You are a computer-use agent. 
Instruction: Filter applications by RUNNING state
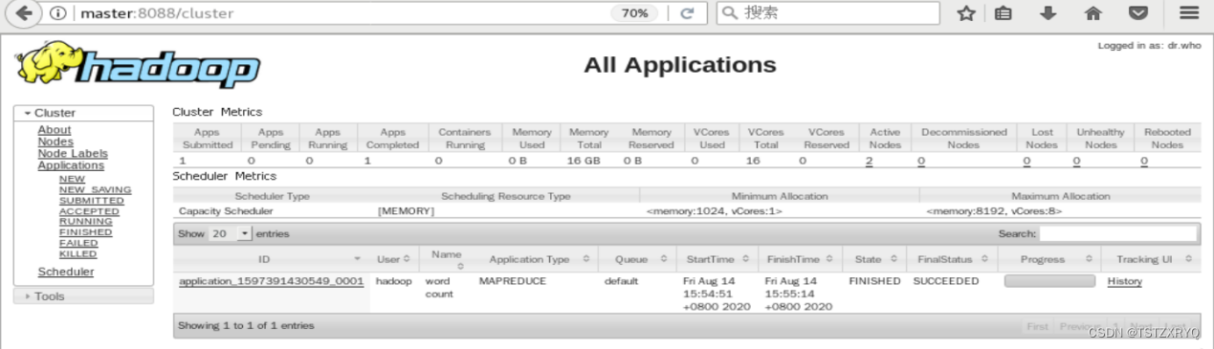tap(86, 222)
